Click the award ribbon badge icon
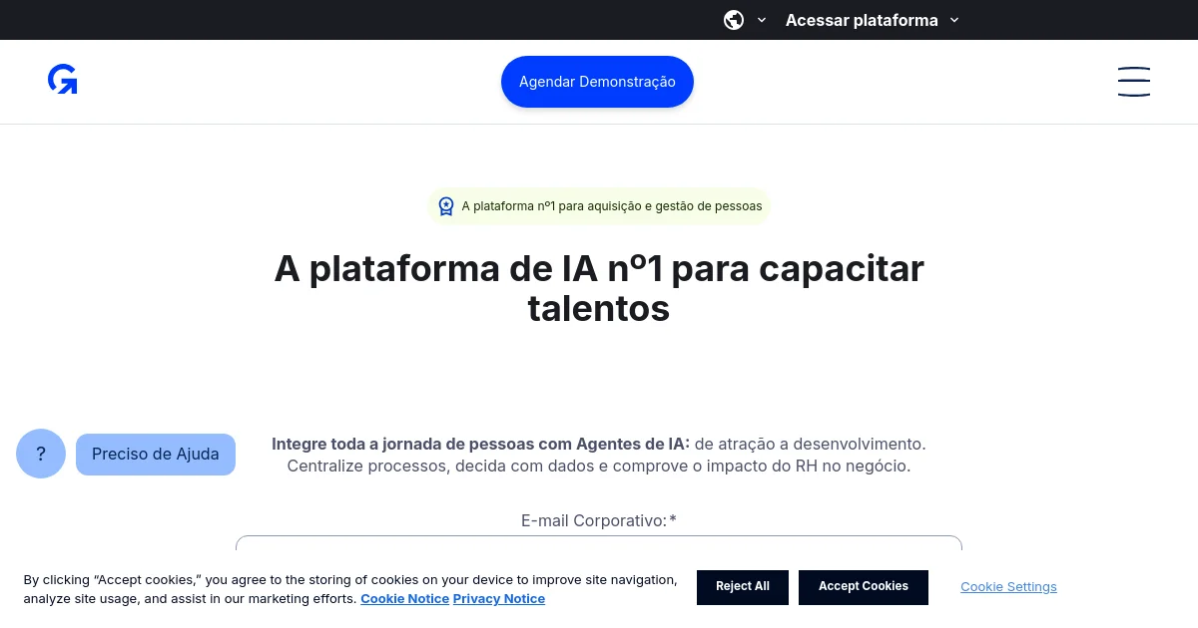This screenshot has height=628, width=1198. pyautogui.click(x=446, y=206)
